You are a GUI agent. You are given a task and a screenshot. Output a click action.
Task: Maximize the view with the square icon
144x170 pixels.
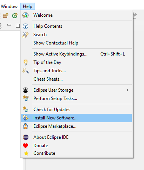pyautogui.click(x=18, y=26)
